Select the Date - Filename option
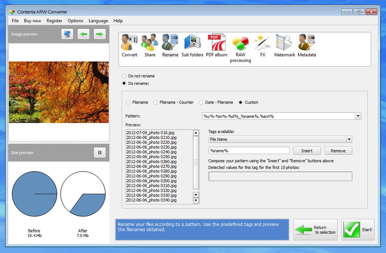The height and width of the screenshot is (253, 386). [216, 102]
